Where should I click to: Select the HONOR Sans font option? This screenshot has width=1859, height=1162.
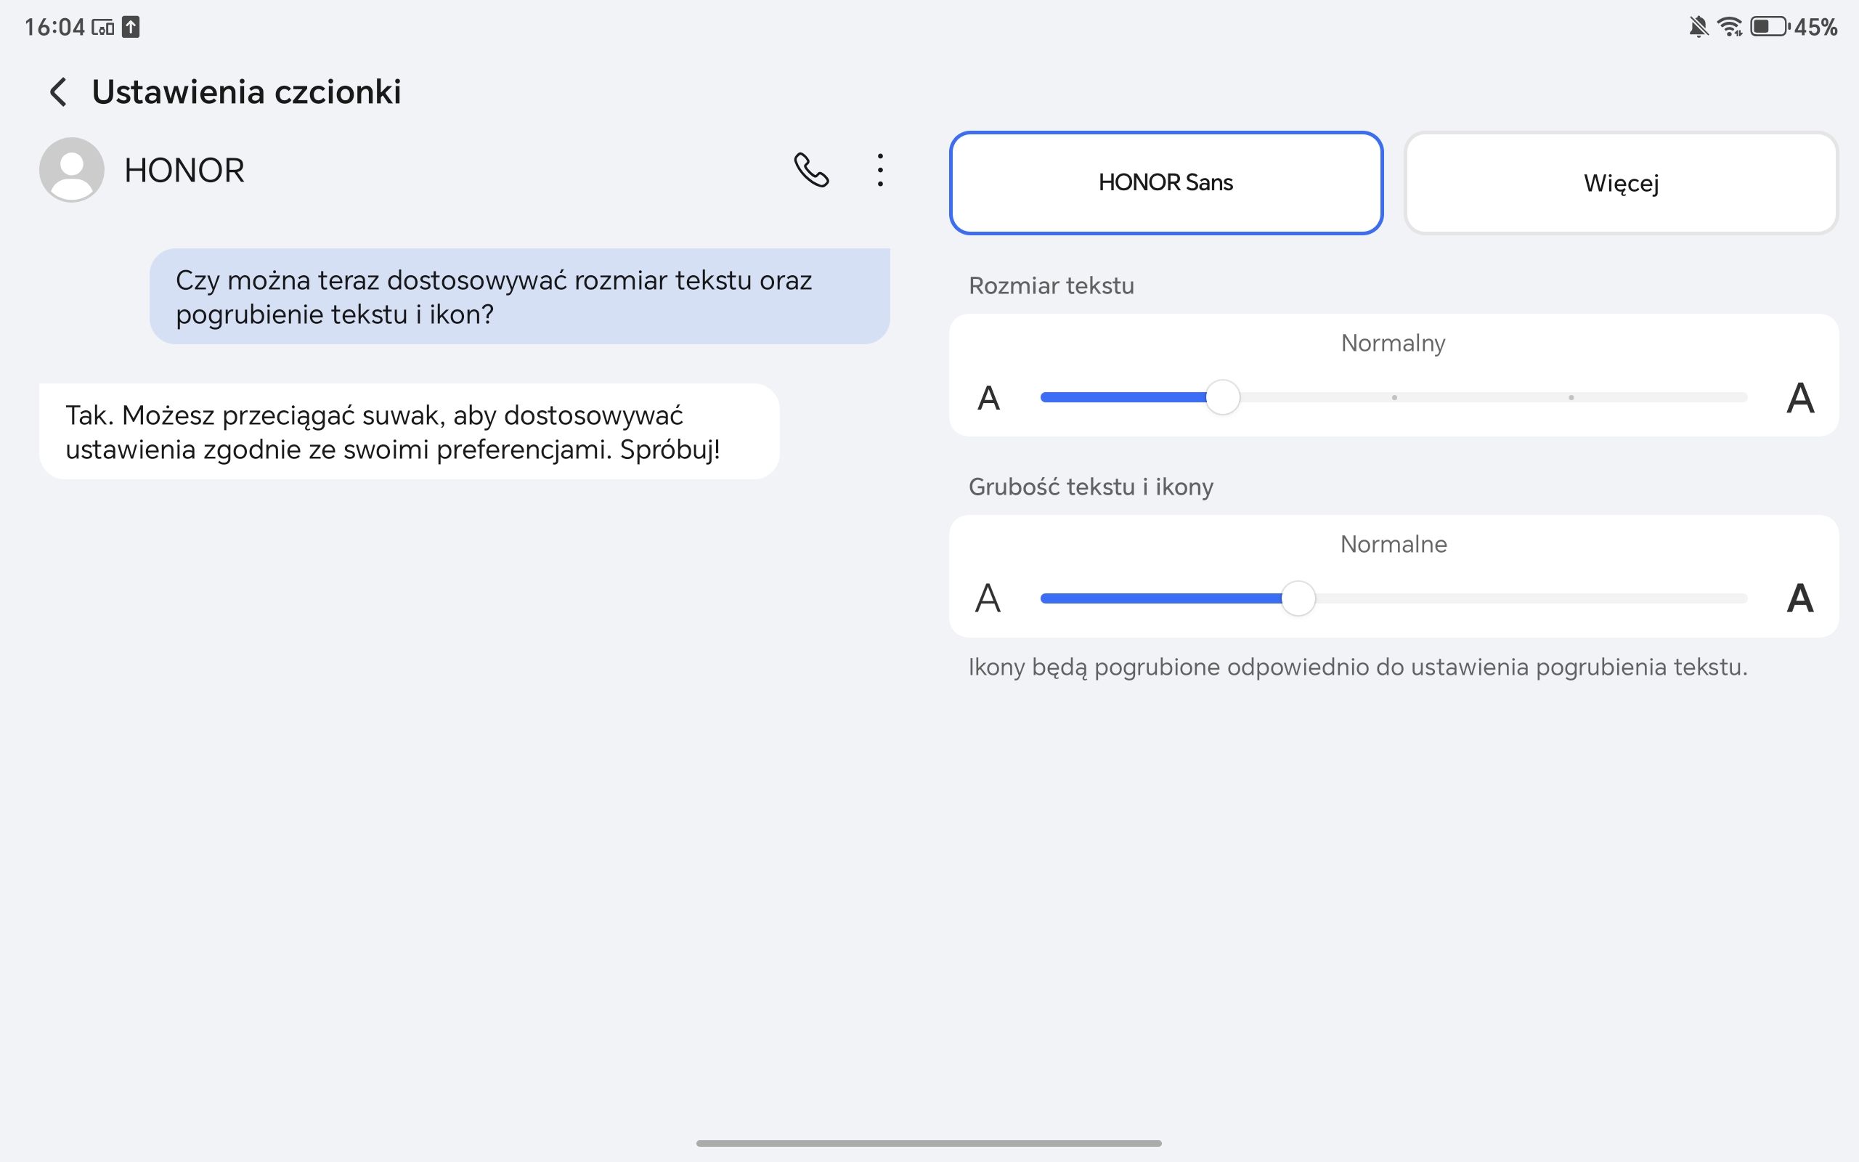coord(1166,183)
